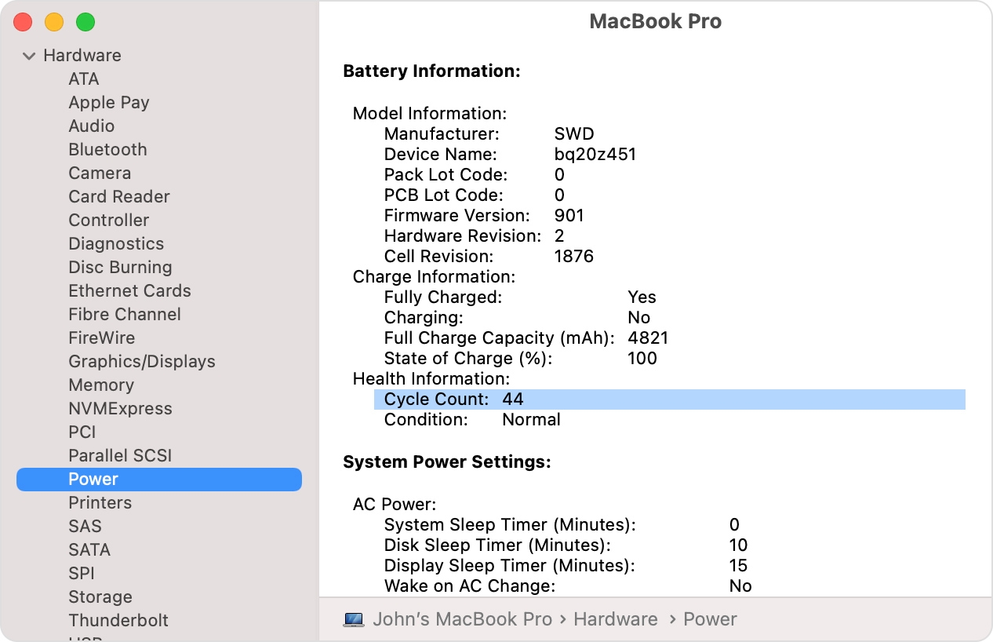Select NVMExpress in the sidebar
Image resolution: width=993 pixels, height=642 pixels.
(119, 408)
